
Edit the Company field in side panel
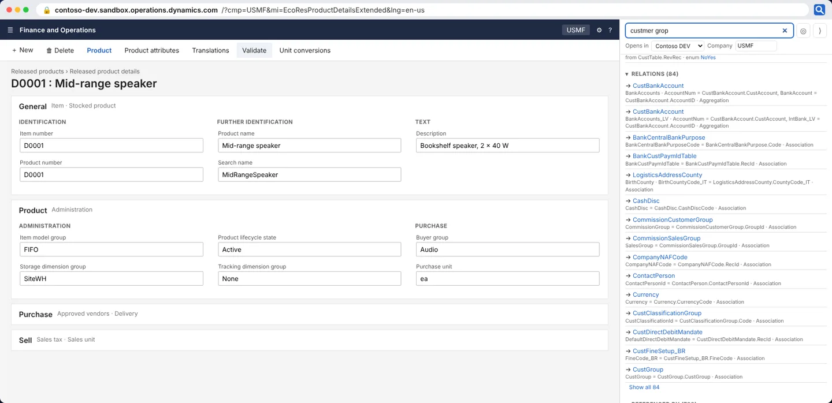[756, 46]
